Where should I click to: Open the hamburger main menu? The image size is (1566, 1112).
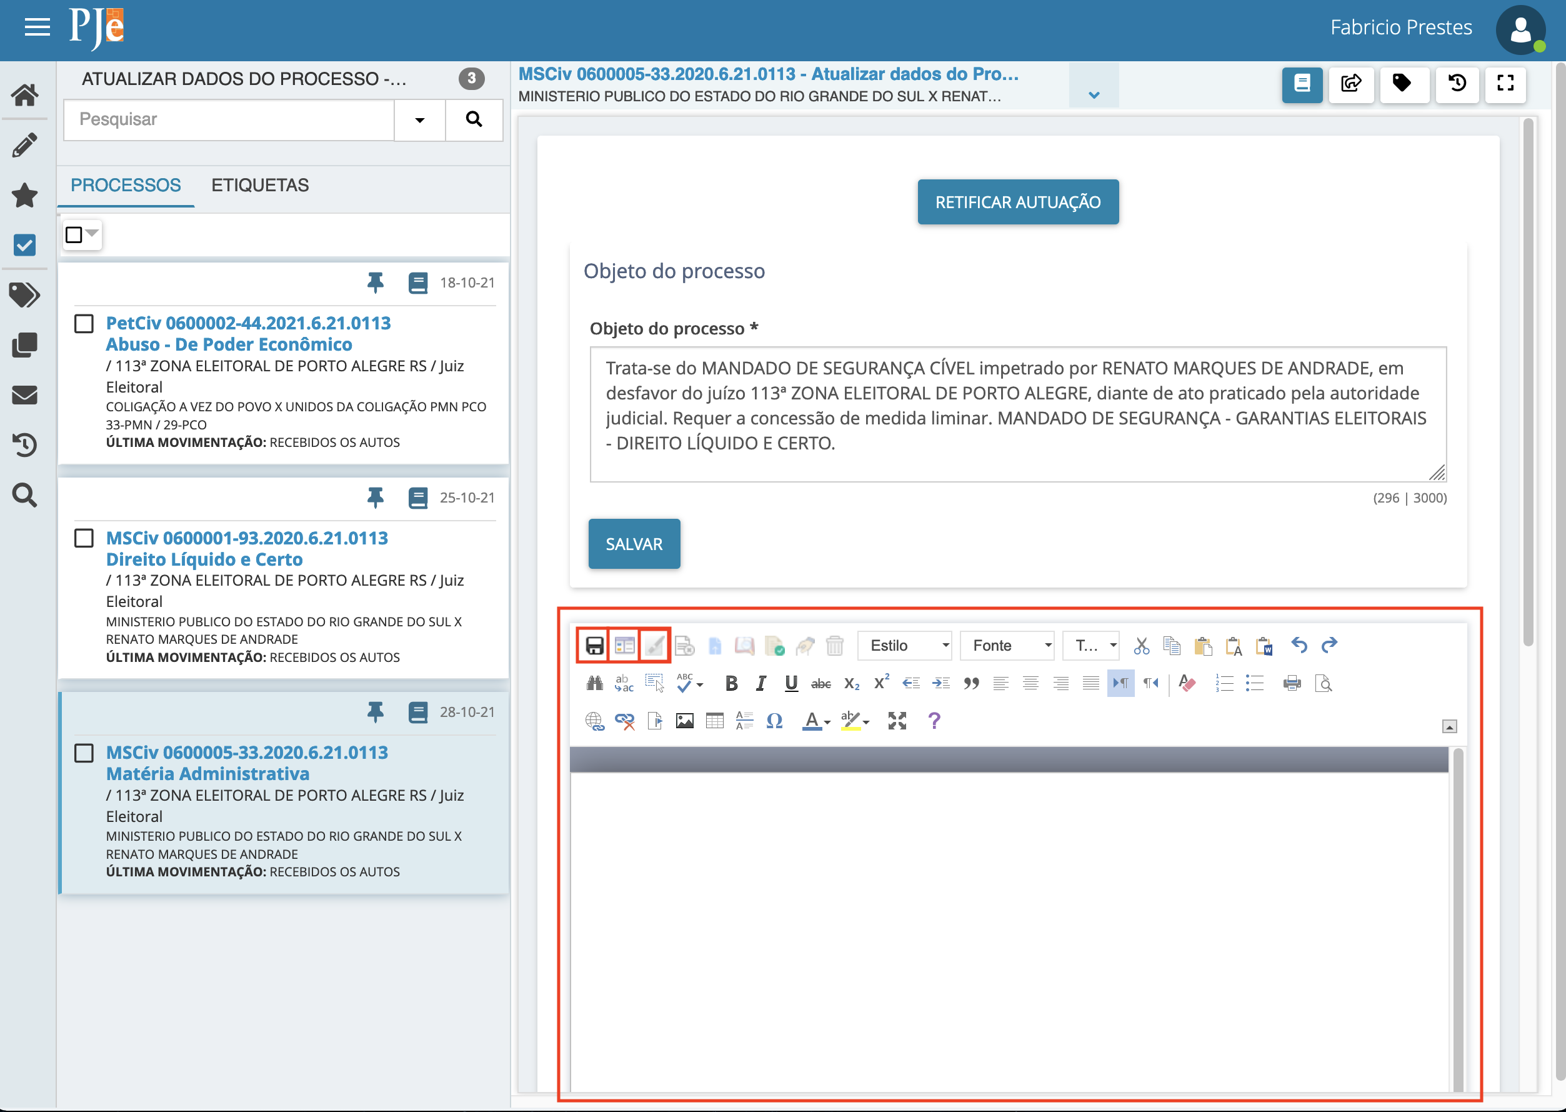click(37, 28)
